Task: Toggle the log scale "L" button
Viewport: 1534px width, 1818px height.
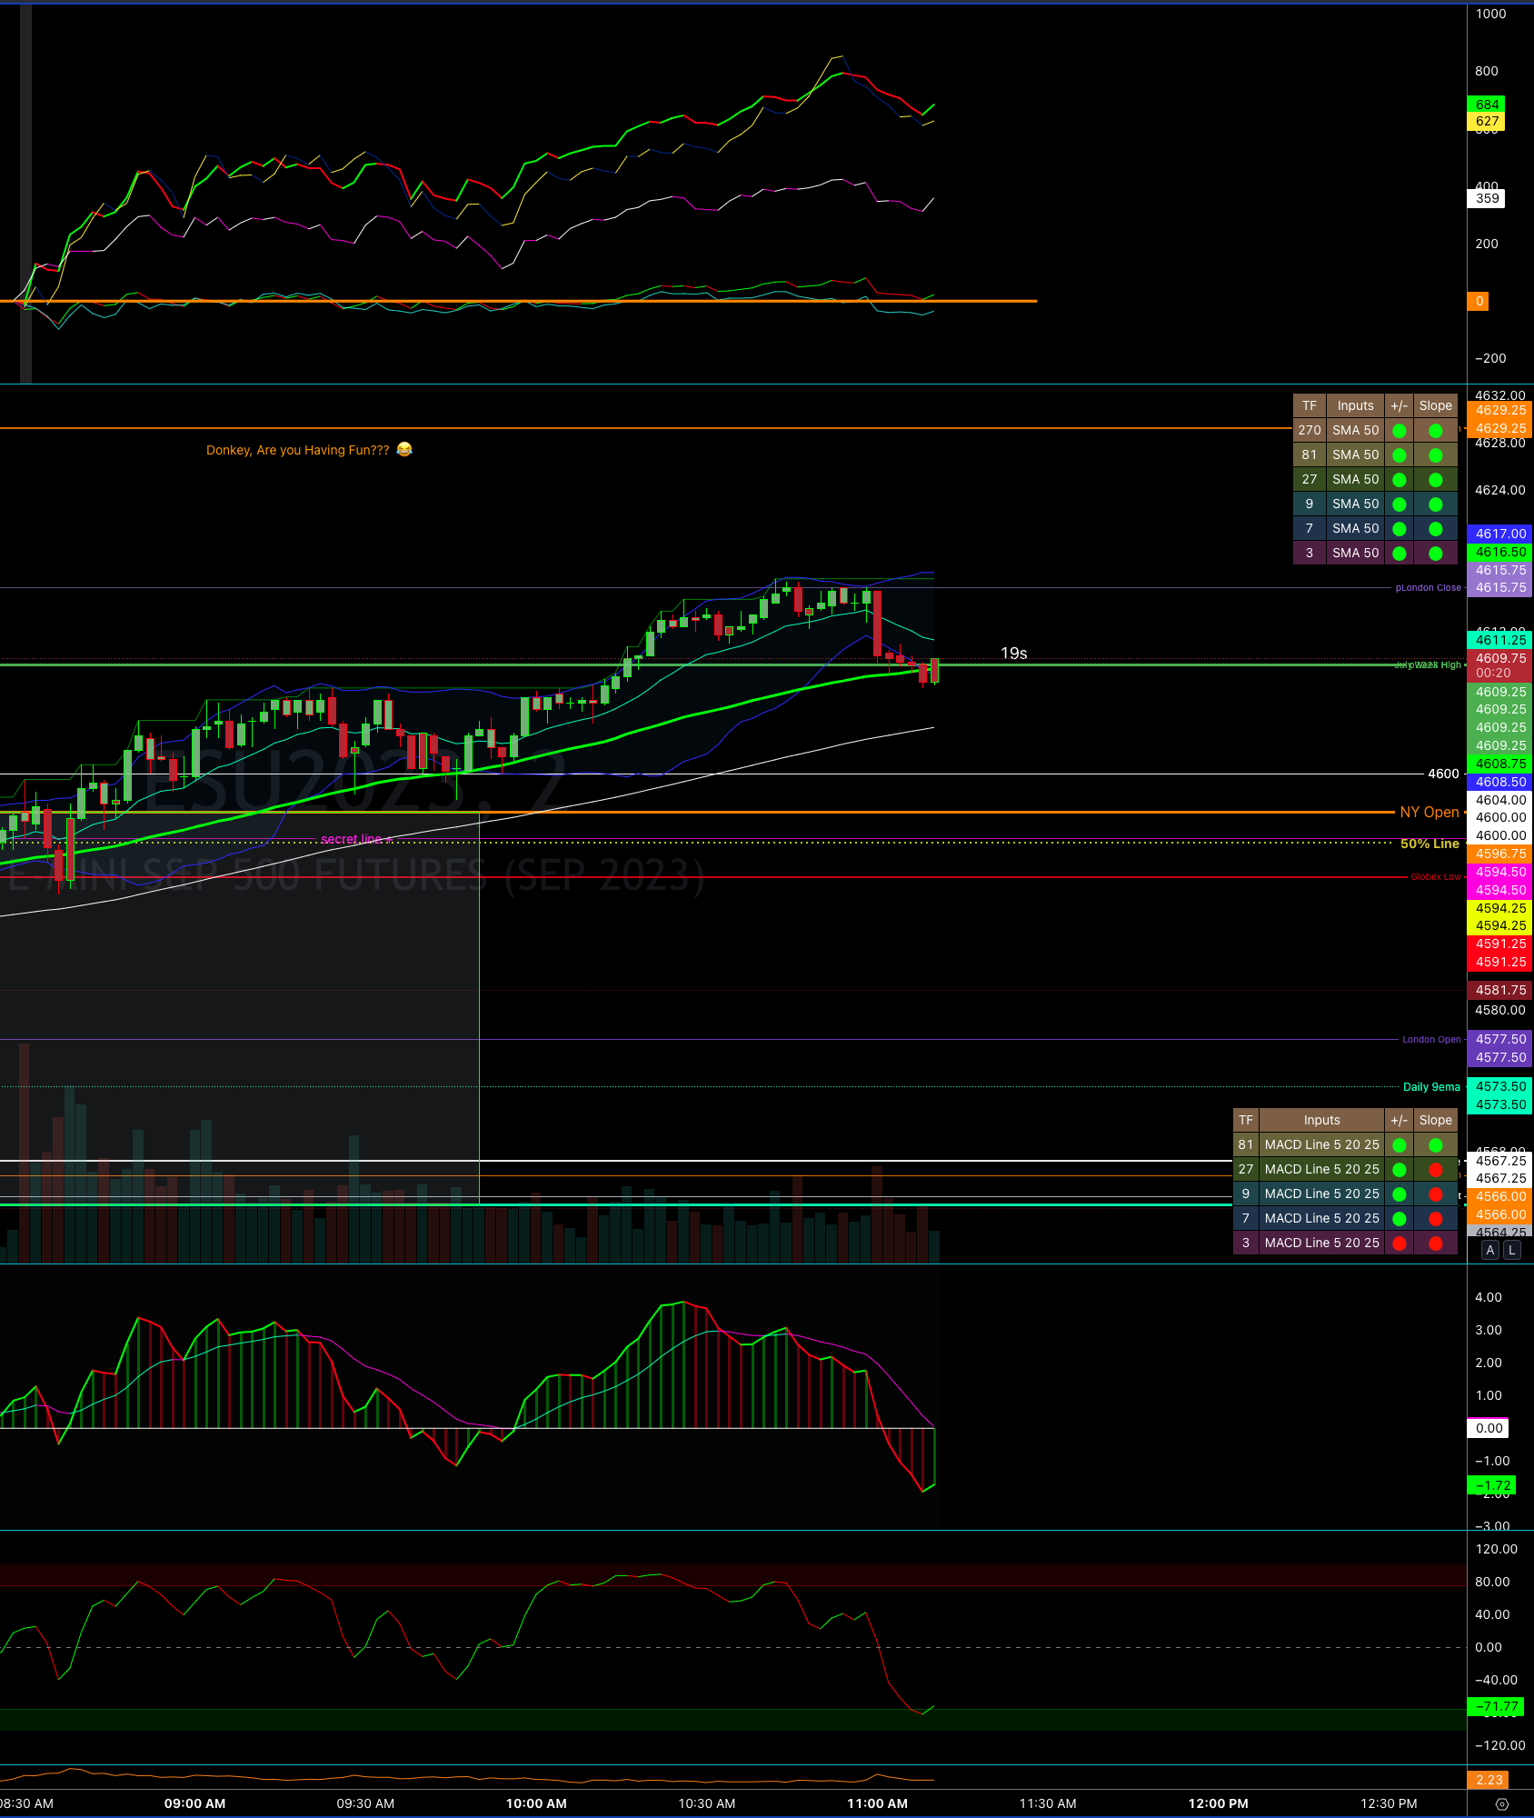Action: click(1512, 1250)
